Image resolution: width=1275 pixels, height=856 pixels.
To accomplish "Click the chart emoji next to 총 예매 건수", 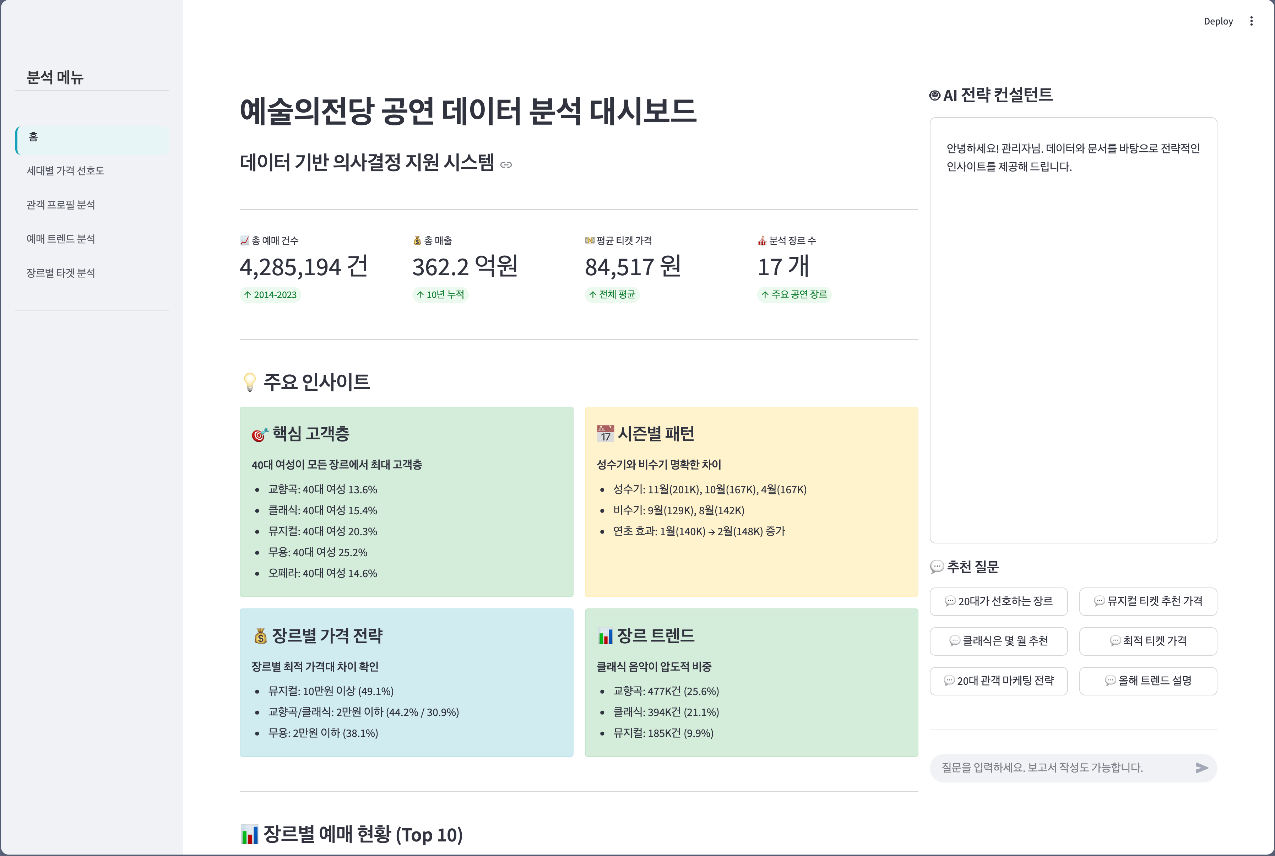I will click(244, 241).
